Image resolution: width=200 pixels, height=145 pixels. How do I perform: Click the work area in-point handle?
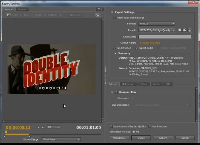pos(5,136)
